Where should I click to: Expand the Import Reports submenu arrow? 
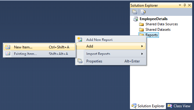tap(142, 54)
